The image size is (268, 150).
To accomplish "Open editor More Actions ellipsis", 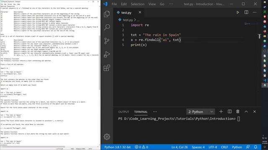I will (x=255, y=12).
